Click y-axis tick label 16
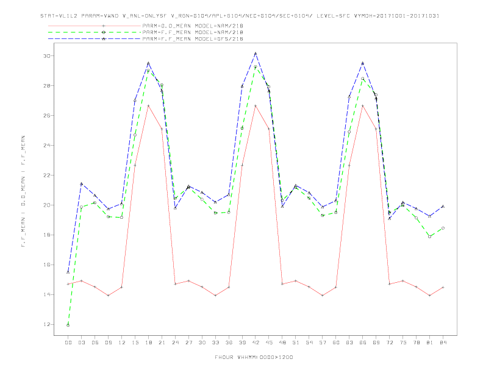483x373 pixels. (x=47, y=265)
